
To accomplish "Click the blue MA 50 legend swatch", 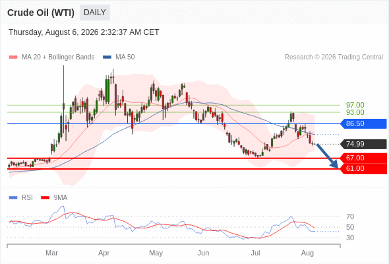I will pos(107,57).
